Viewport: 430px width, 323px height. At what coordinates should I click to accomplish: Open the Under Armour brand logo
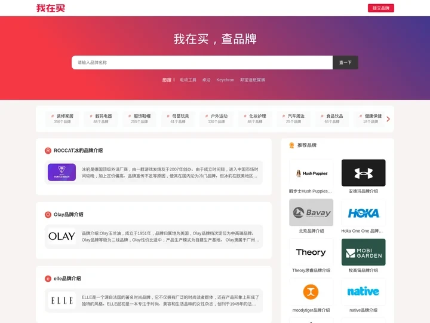point(363,173)
